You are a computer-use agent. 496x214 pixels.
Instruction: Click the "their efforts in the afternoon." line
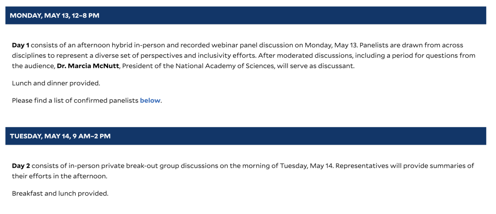60,176
